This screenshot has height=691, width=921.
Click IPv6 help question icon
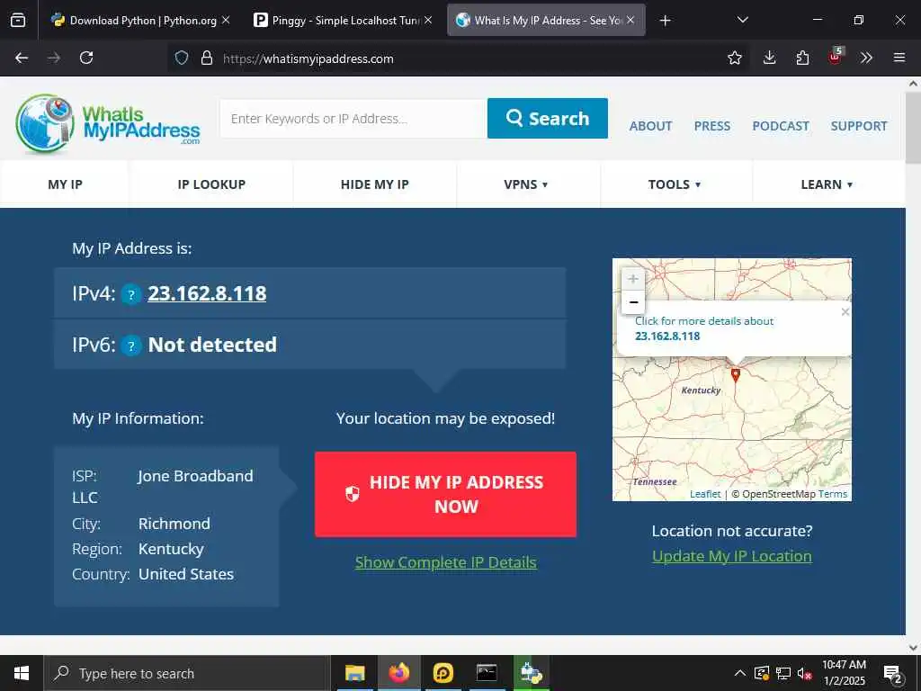131,346
